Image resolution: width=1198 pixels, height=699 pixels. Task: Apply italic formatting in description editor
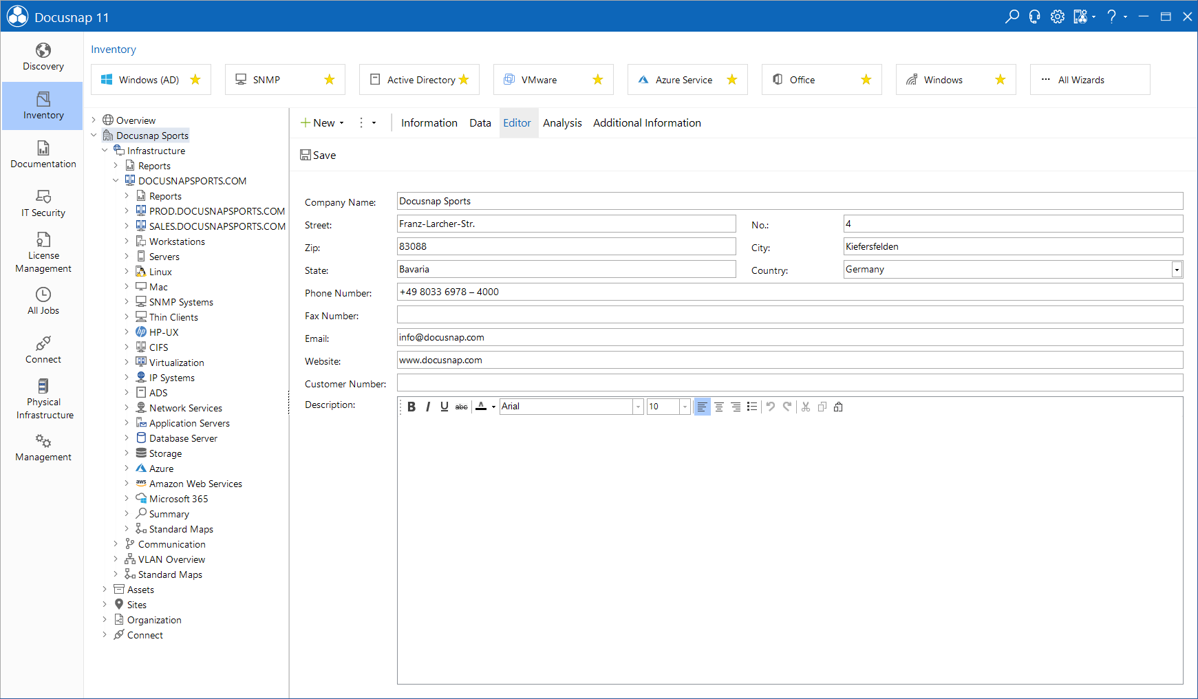tap(428, 407)
